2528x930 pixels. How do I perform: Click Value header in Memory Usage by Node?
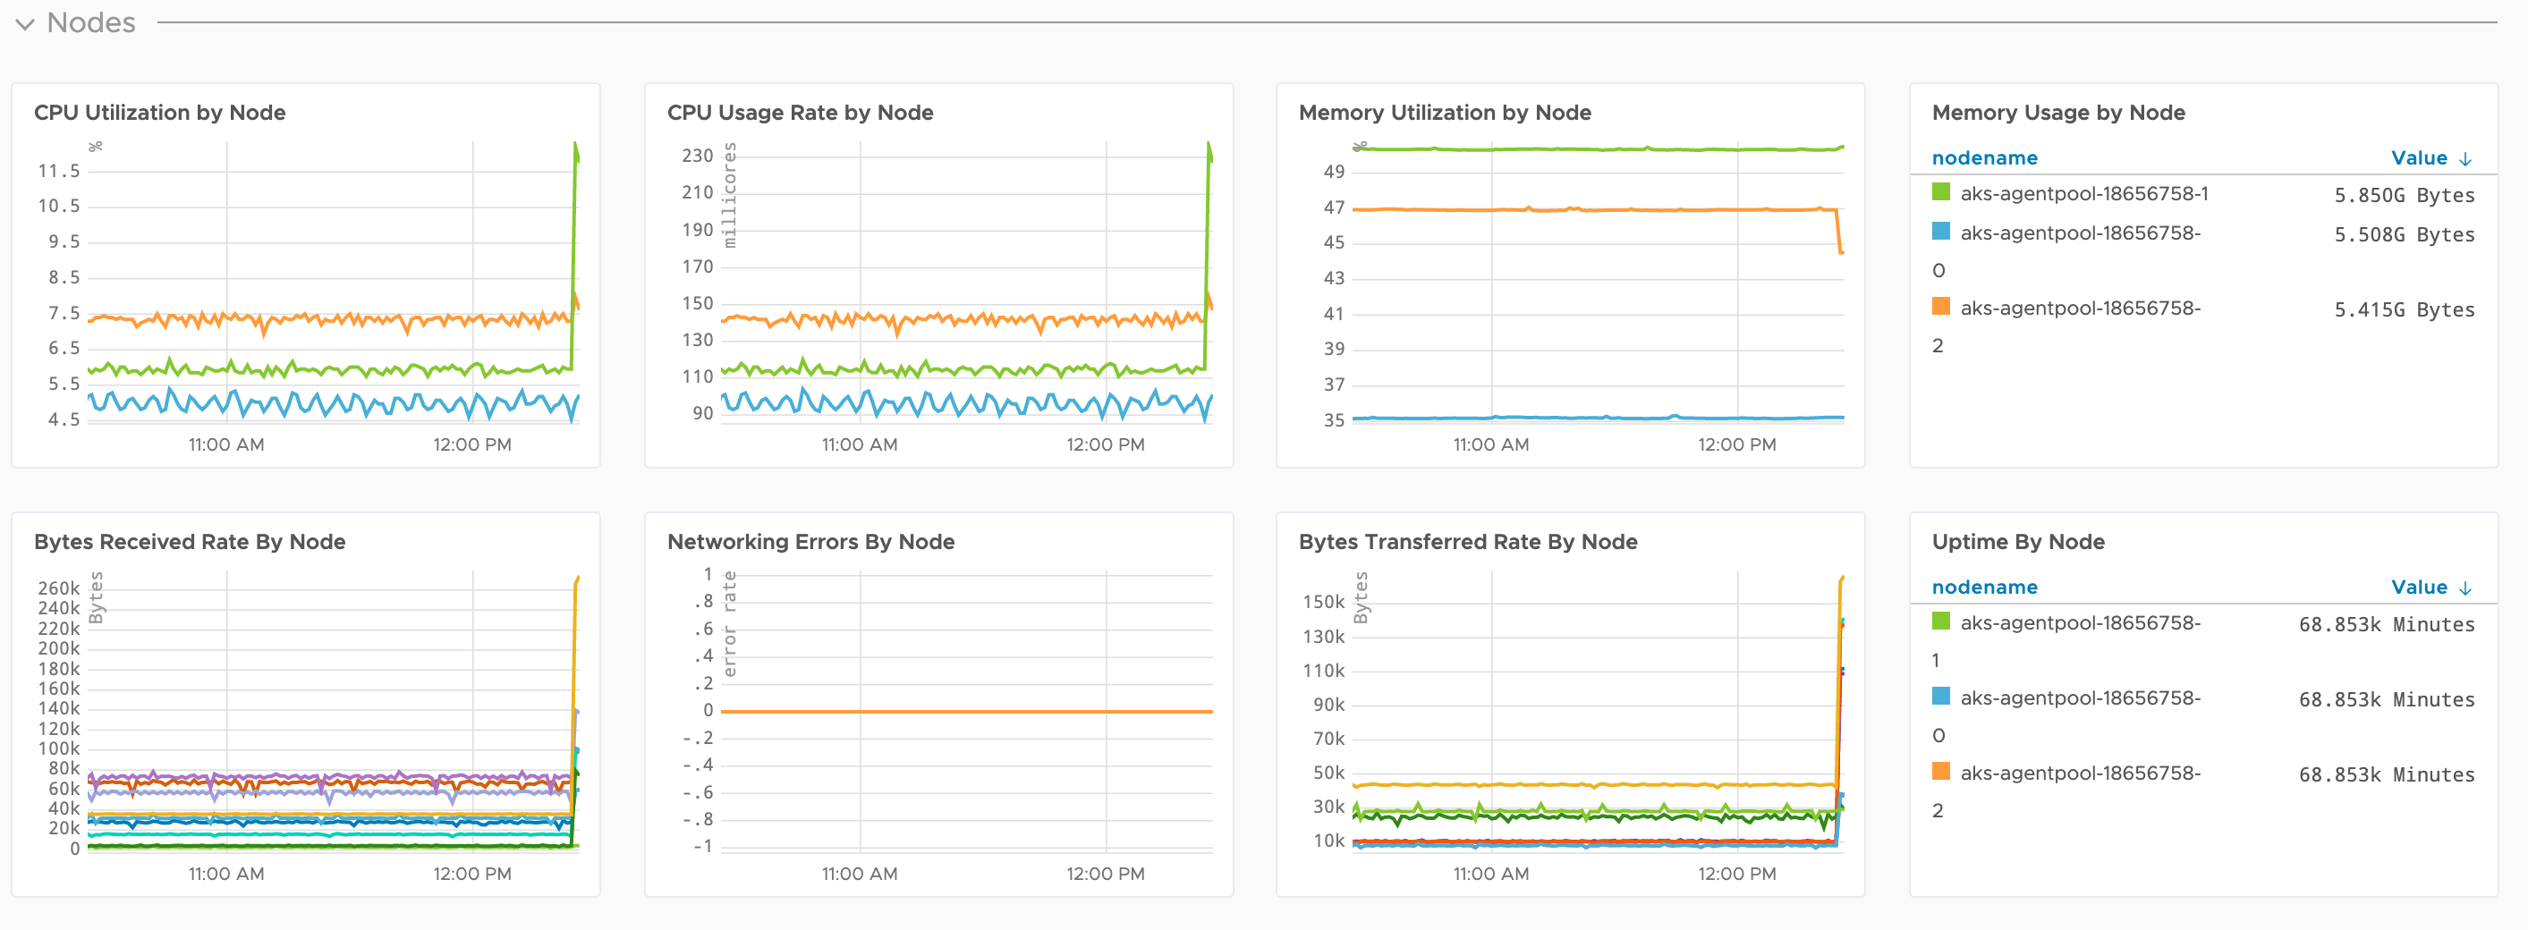(2419, 158)
